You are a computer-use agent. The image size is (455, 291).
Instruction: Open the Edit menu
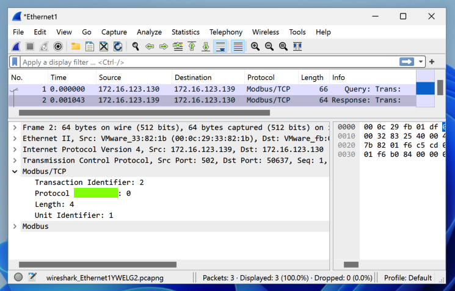tap(40, 32)
